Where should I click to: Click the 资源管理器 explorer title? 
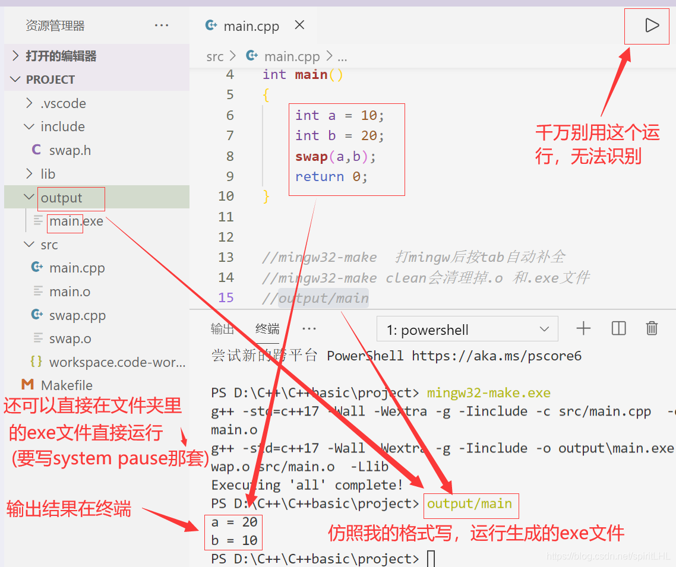55,26
